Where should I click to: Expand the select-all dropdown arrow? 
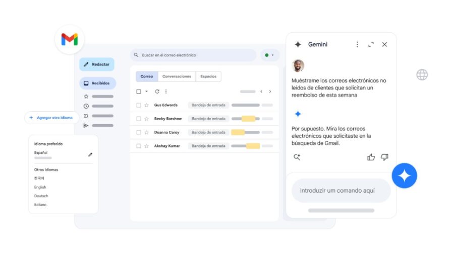(x=146, y=92)
